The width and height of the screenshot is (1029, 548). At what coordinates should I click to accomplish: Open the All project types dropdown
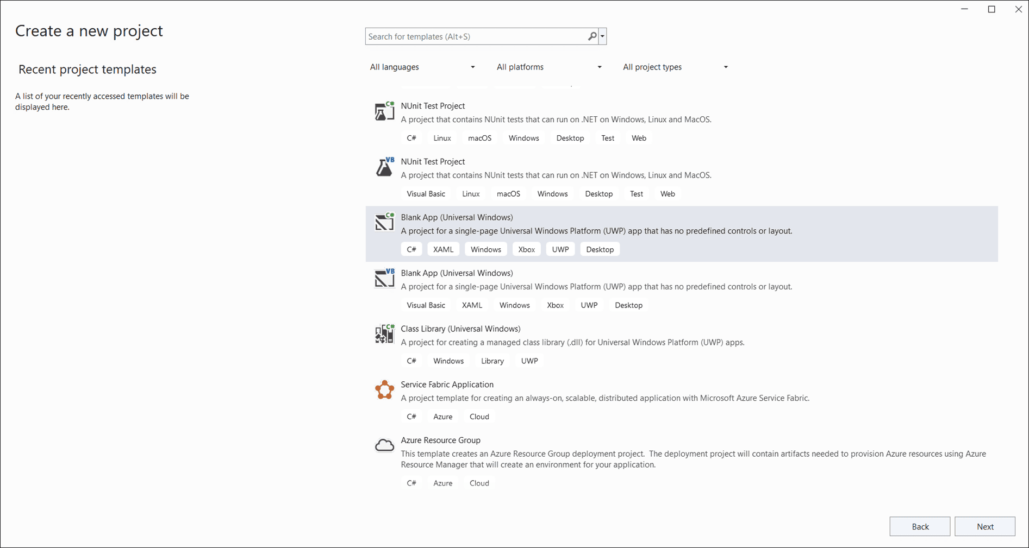pyautogui.click(x=675, y=67)
